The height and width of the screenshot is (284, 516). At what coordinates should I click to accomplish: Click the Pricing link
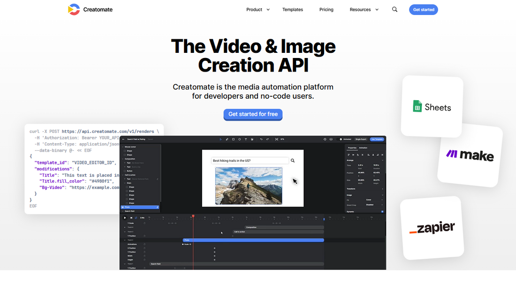pos(326,9)
